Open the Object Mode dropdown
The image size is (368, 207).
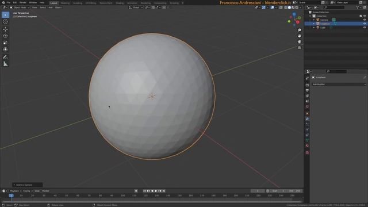coord(20,7)
